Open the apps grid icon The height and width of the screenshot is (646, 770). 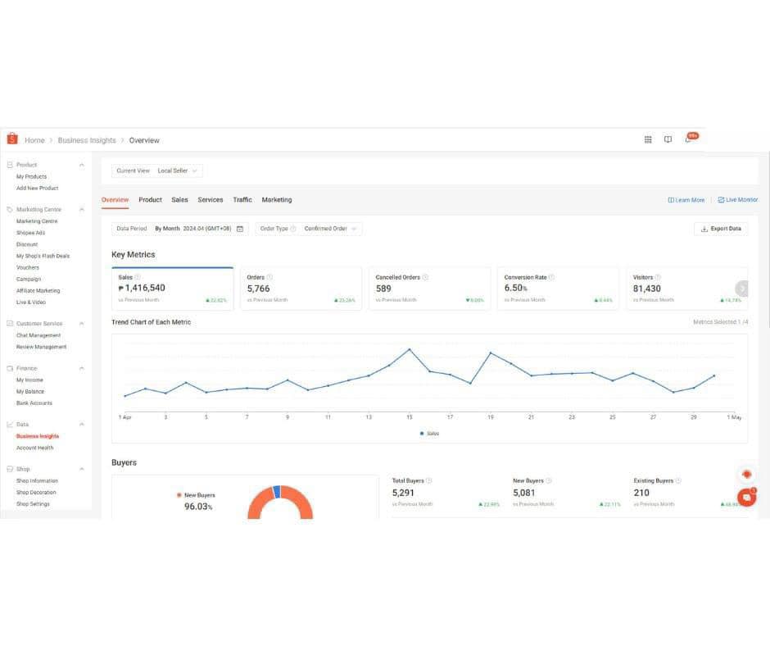[x=648, y=140]
